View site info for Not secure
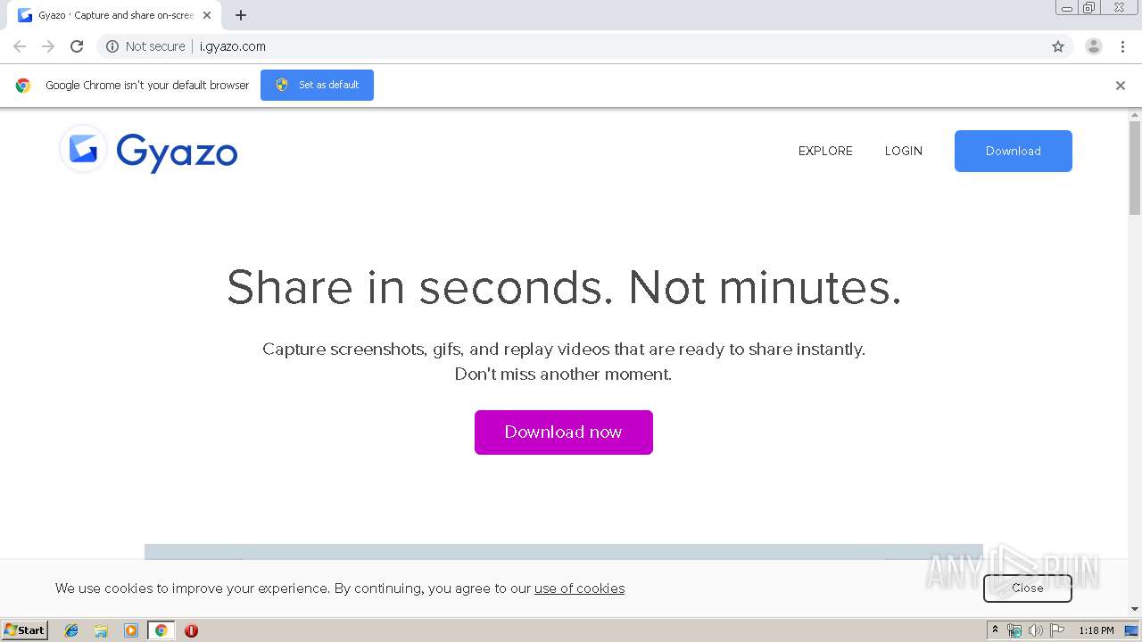Viewport: 1142px width, 642px height. 145,46
